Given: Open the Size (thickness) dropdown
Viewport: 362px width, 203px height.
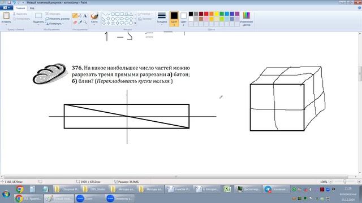Looking at the screenshot, I should [x=162, y=19].
